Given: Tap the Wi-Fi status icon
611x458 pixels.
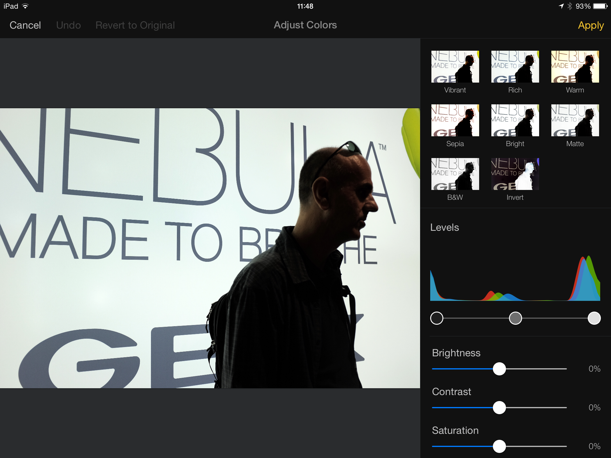Looking at the screenshot, I should (x=25, y=6).
